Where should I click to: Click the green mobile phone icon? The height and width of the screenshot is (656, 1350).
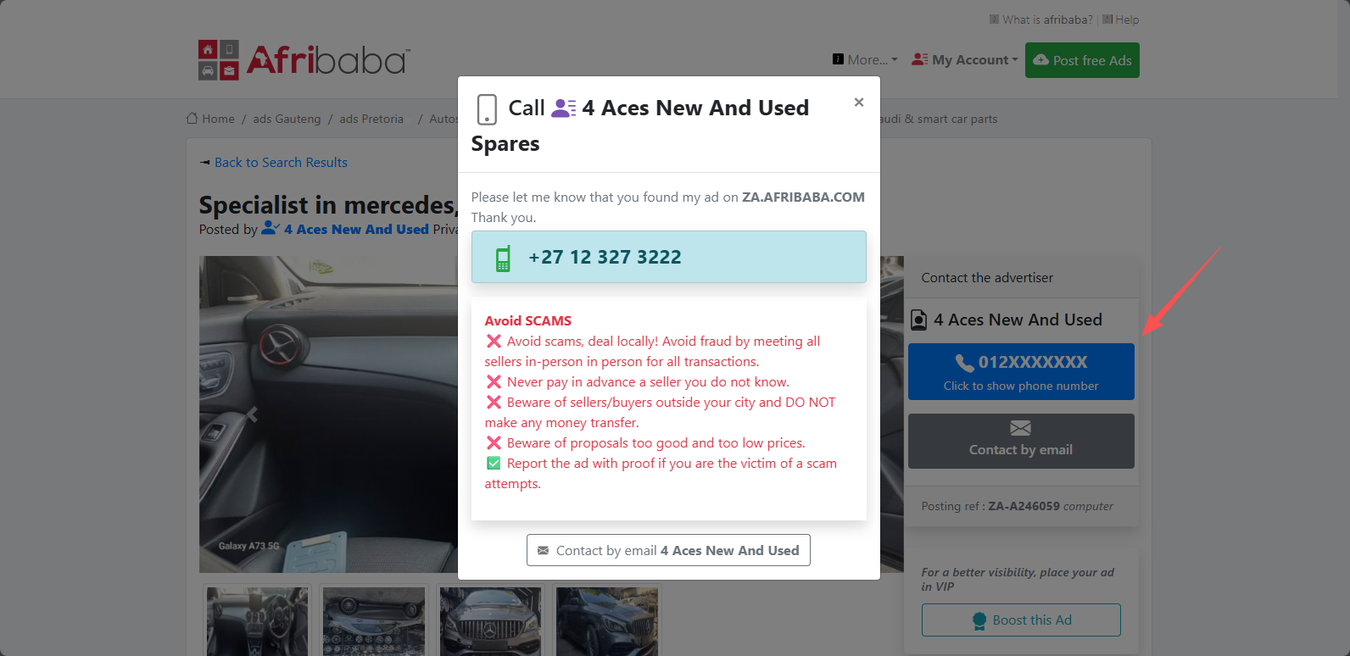click(503, 258)
